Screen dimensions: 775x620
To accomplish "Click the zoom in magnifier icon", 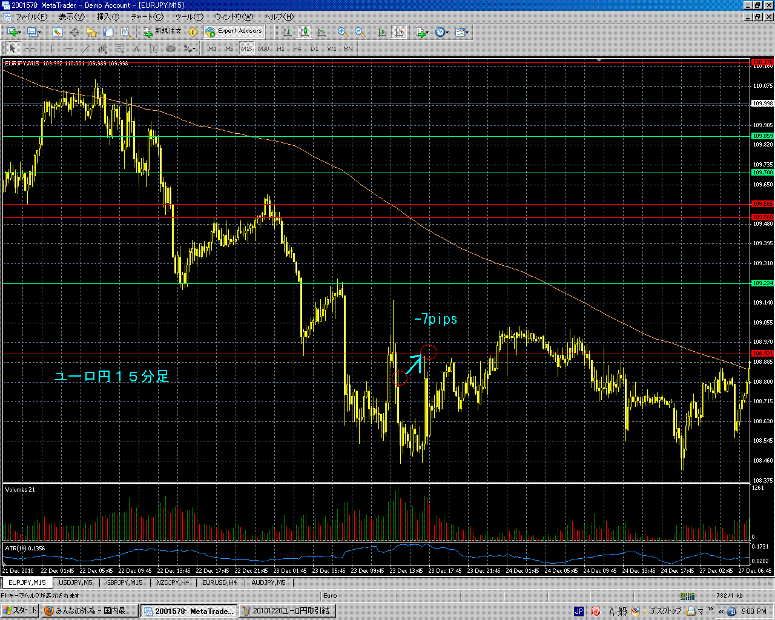I will tap(342, 32).
